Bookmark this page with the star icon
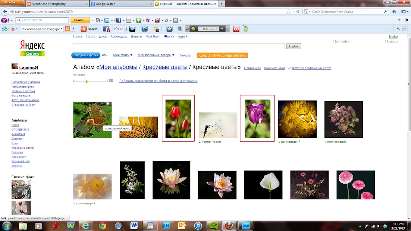 [x=288, y=12]
